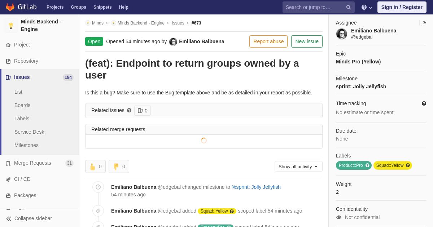This screenshot has width=433, height=227.
Task: Click the Packages icon in sidebar
Action: pos(8,196)
